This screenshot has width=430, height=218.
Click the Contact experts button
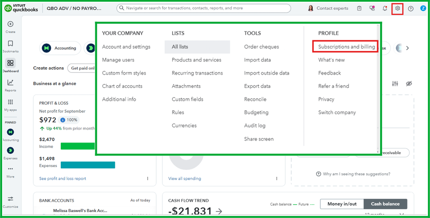click(x=328, y=8)
